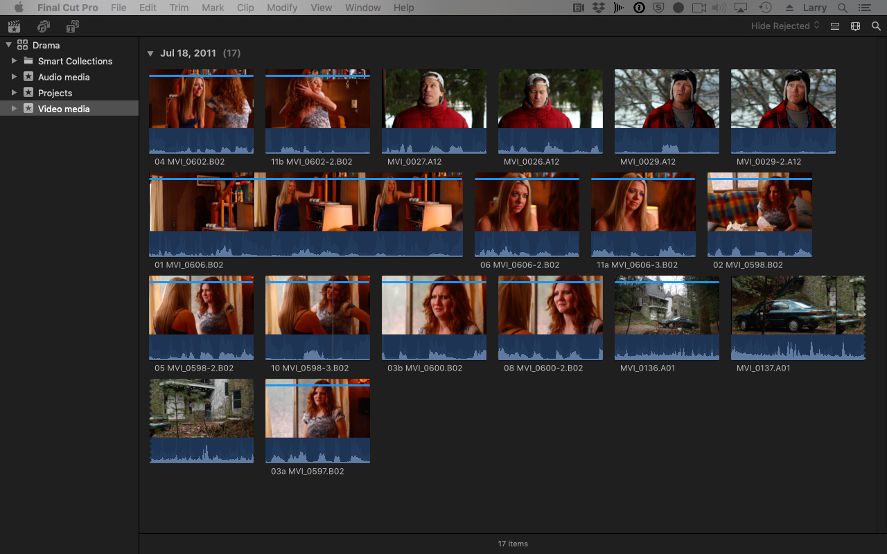Image resolution: width=887 pixels, height=554 pixels.
Task: Open the Modify menu
Action: click(282, 8)
